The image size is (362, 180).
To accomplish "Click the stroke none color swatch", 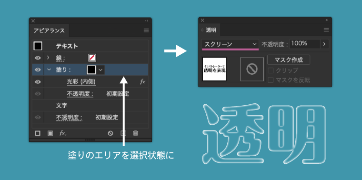I will (92, 58).
